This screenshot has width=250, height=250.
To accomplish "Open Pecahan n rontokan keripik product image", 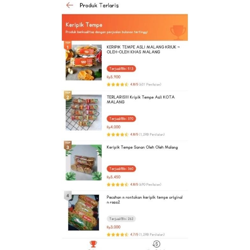I will [84, 213].
